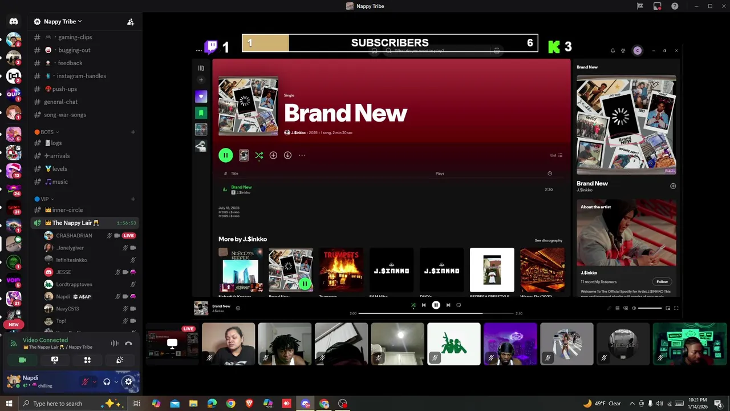Screen dimensions: 730x411
Task: Collapse the BOTS category
Action: 47,132
